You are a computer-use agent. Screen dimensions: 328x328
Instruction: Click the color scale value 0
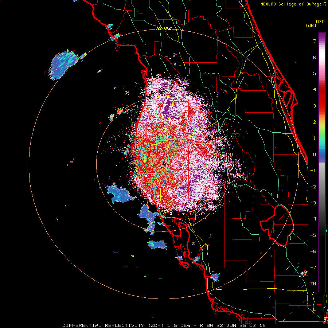pyautogui.click(x=315, y=155)
